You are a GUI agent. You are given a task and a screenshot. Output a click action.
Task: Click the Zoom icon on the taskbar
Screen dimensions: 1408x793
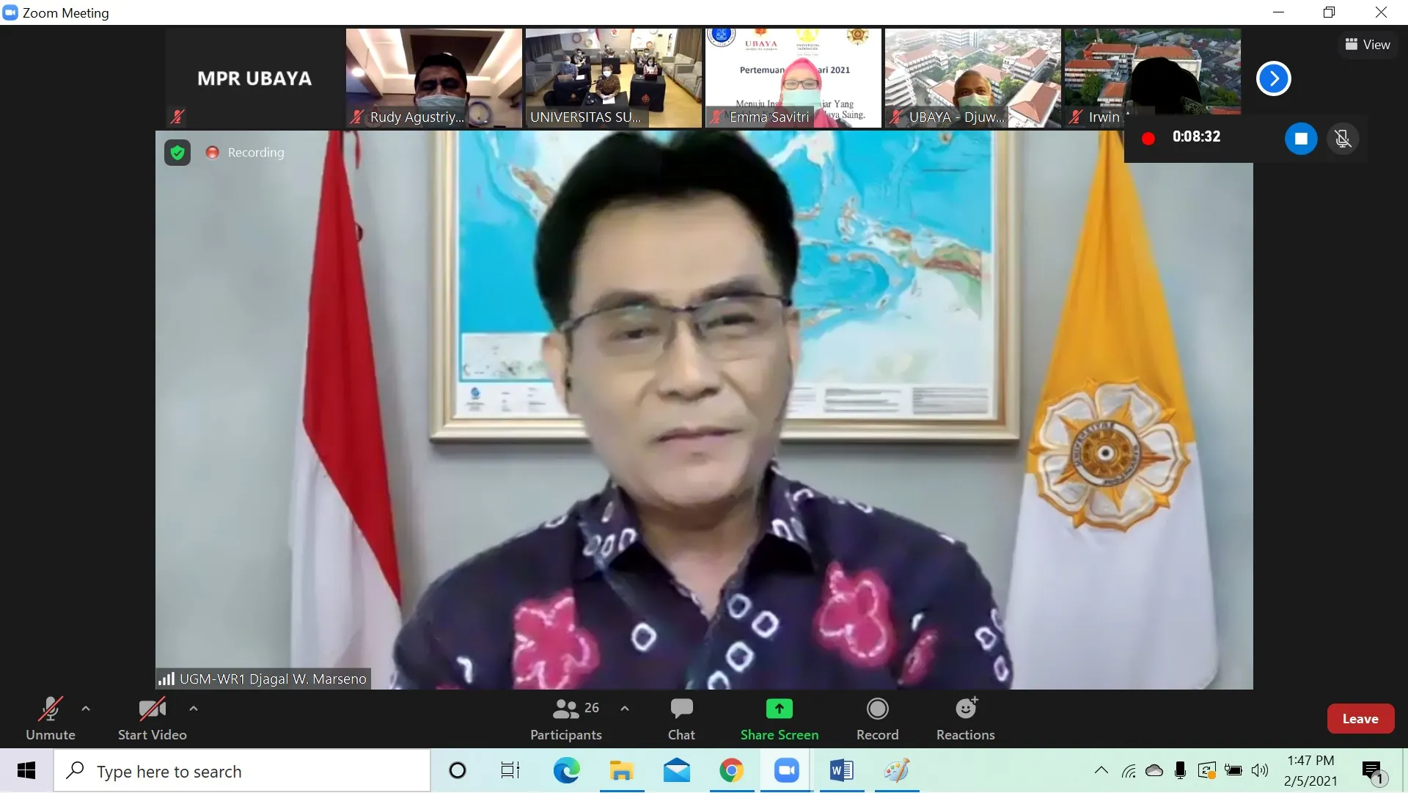786,771
